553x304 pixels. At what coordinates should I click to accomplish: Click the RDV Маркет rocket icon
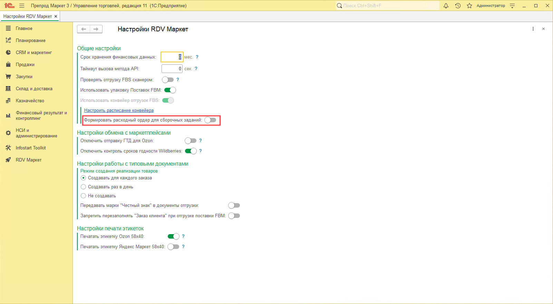[8, 160]
